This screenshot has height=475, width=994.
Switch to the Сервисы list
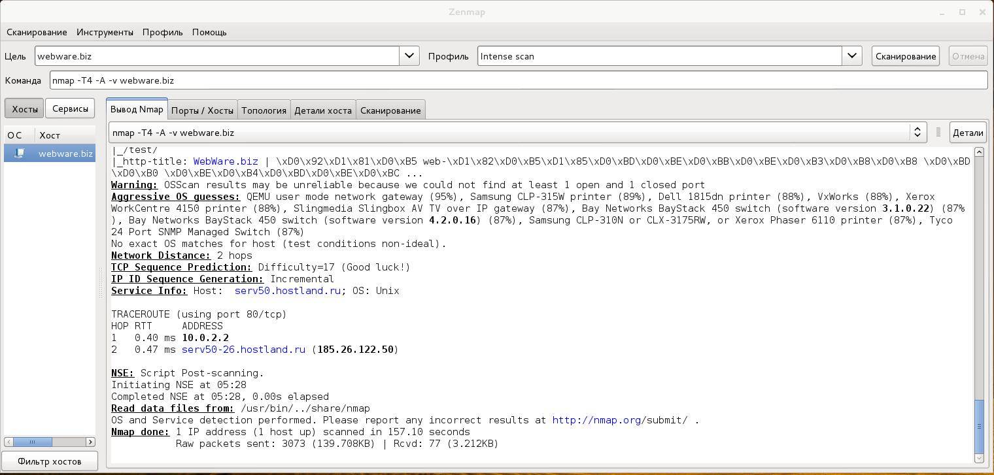pos(70,108)
